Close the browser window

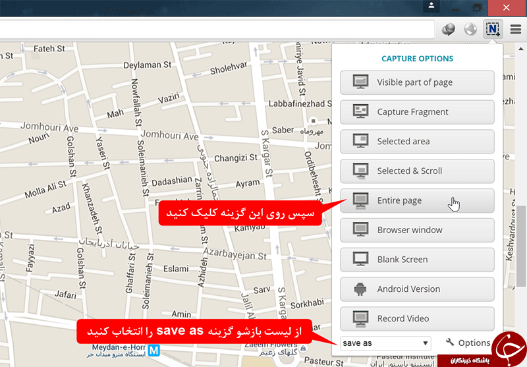pos(507,7)
